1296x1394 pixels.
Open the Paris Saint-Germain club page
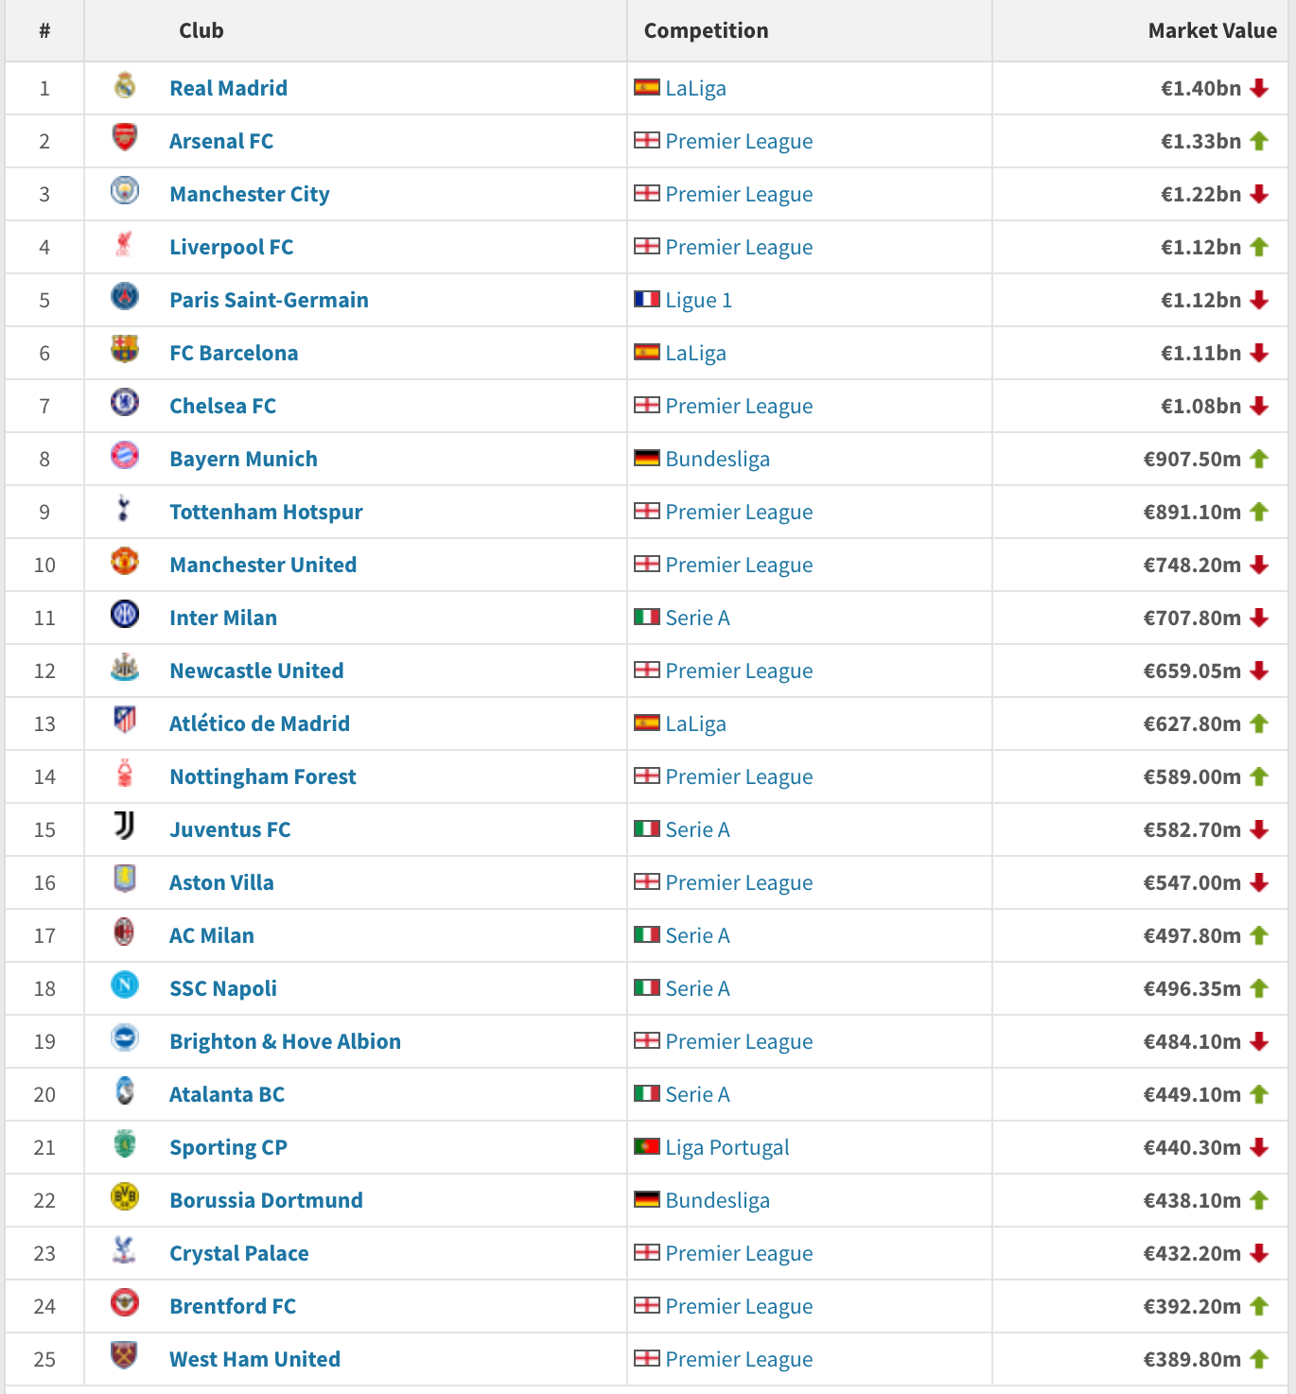269,300
